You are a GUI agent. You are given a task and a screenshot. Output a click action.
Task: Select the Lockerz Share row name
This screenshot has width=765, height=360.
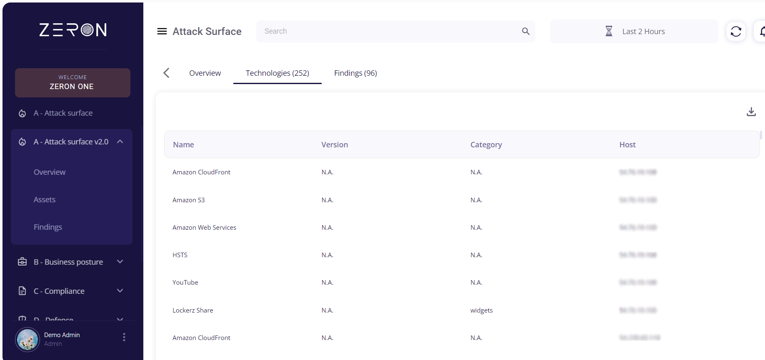pyautogui.click(x=193, y=310)
